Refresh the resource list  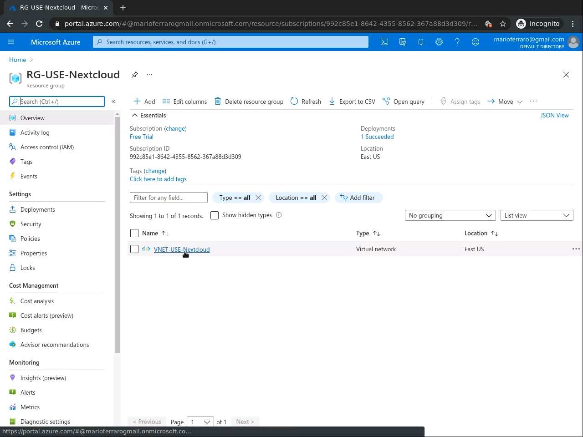click(x=306, y=102)
